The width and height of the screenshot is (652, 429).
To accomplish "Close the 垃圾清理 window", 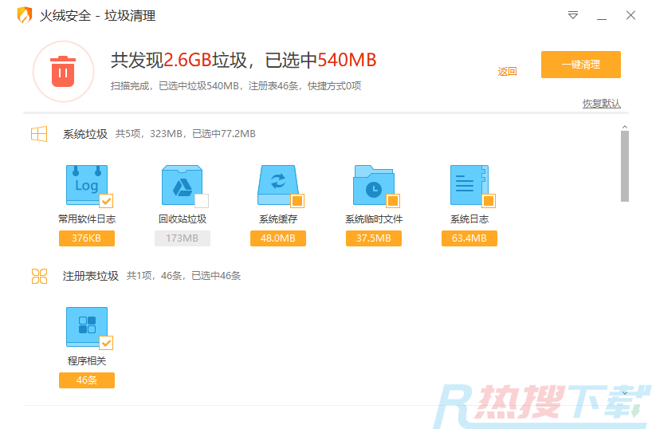I will pos(630,15).
